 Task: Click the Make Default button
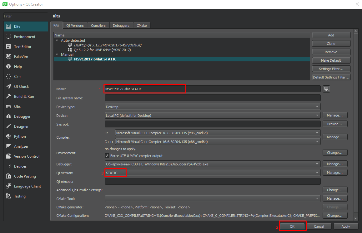[331, 60]
